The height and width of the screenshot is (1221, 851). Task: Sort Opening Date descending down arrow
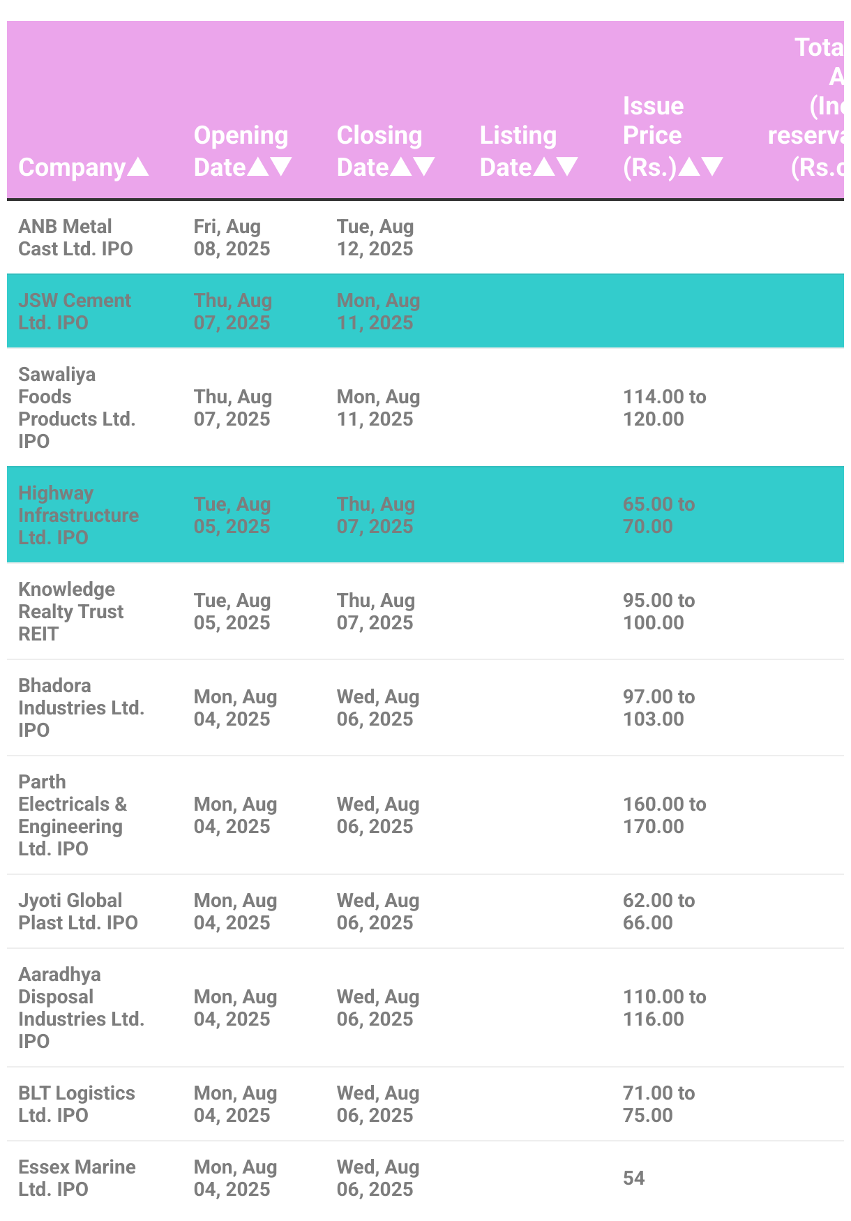pyautogui.click(x=280, y=167)
